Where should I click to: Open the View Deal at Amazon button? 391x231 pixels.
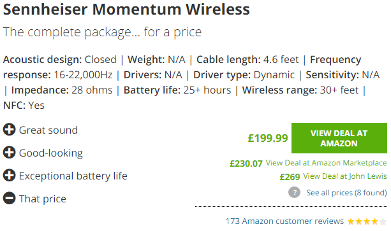point(339,138)
